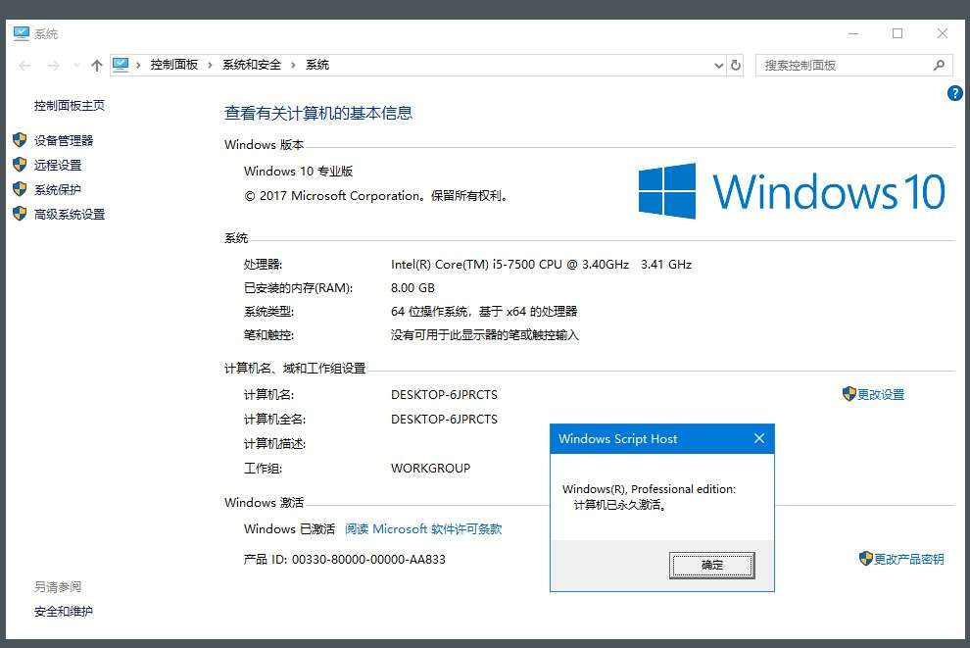Image resolution: width=970 pixels, height=648 pixels.
Task: Click the shield icon beside 远程设置
Action: coord(20,165)
